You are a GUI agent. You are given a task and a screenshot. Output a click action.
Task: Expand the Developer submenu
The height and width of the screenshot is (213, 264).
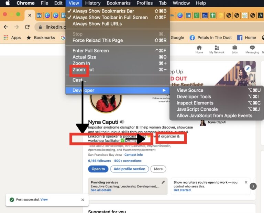tap(118, 90)
